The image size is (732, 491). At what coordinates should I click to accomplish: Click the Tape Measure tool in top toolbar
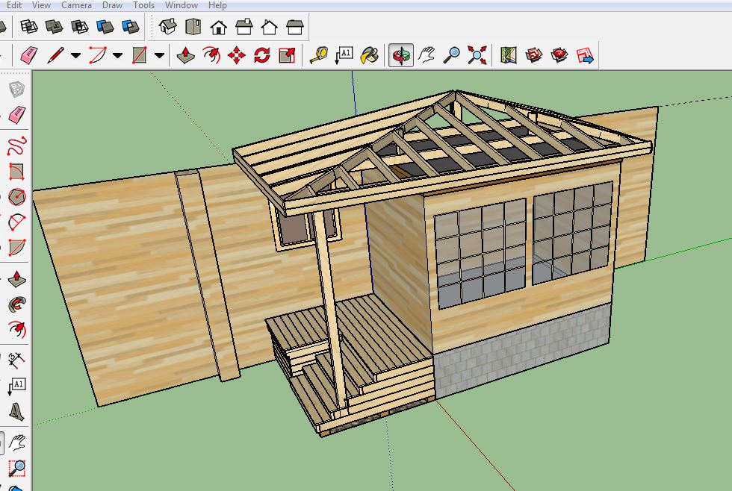point(320,55)
